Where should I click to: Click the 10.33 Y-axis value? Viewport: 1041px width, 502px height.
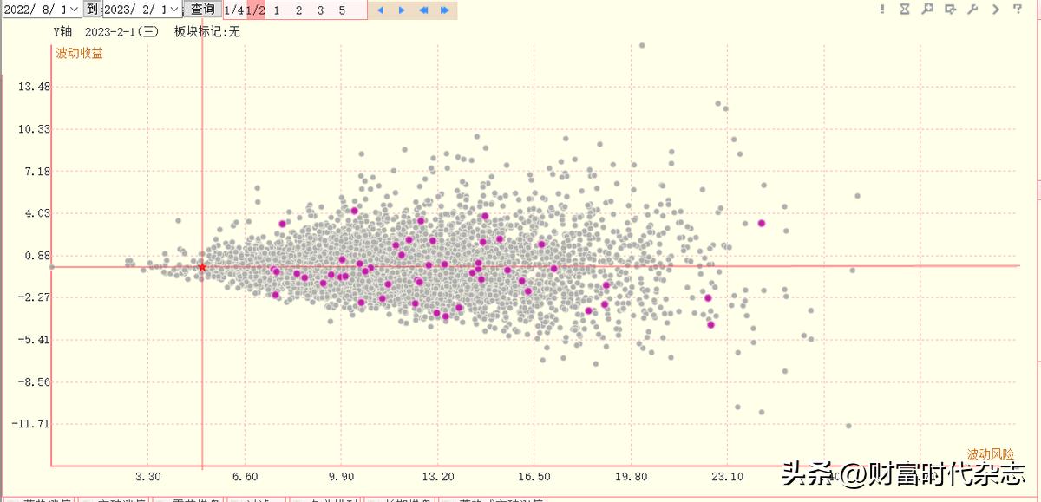coord(36,128)
